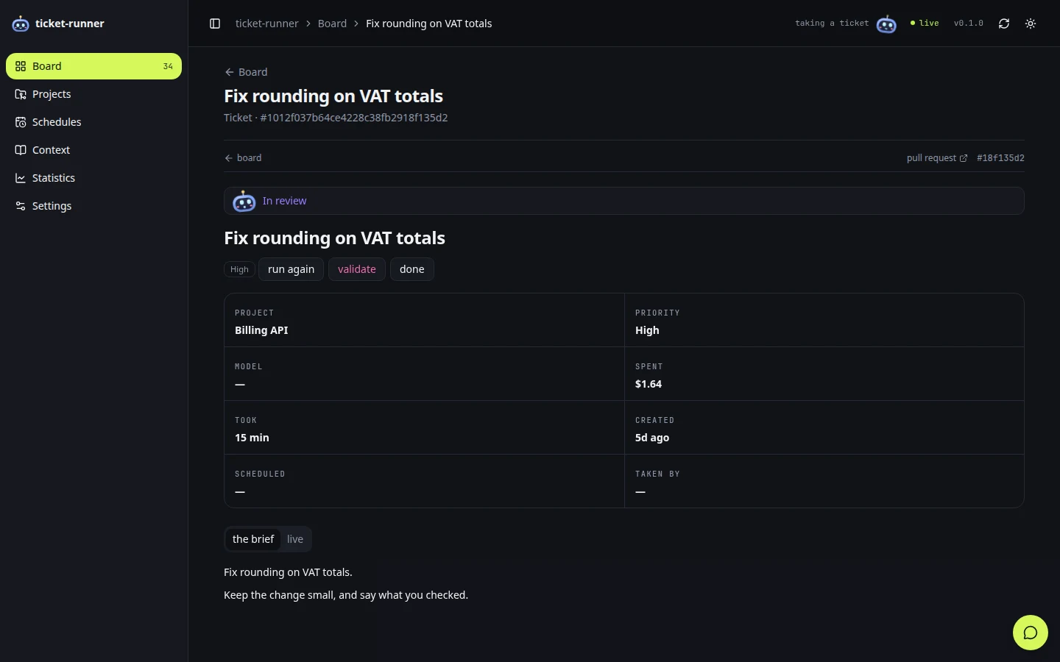Click the 15 min took value
This screenshot has width=1060, height=662.
(252, 438)
